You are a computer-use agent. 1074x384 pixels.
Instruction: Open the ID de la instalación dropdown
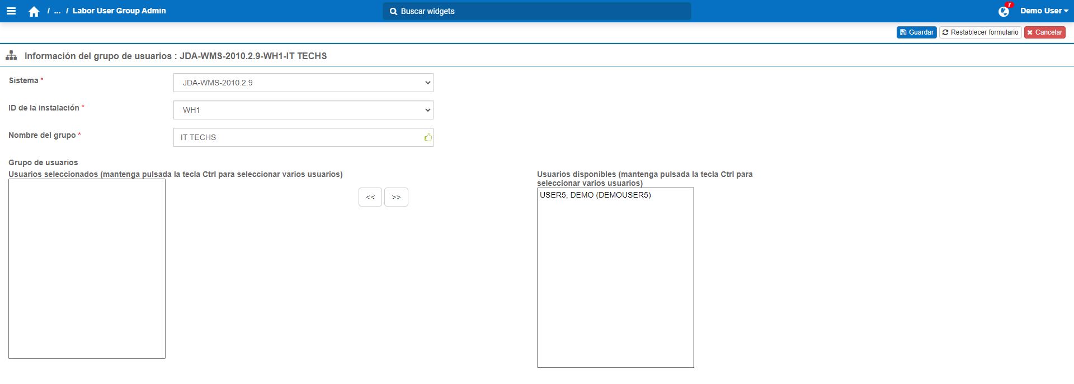point(303,110)
